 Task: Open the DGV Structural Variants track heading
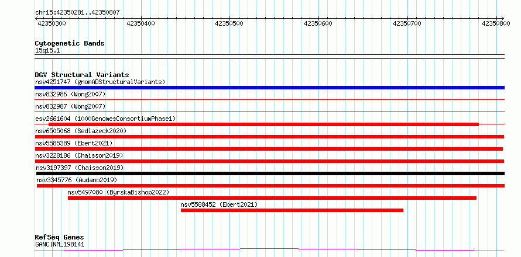point(82,75)
